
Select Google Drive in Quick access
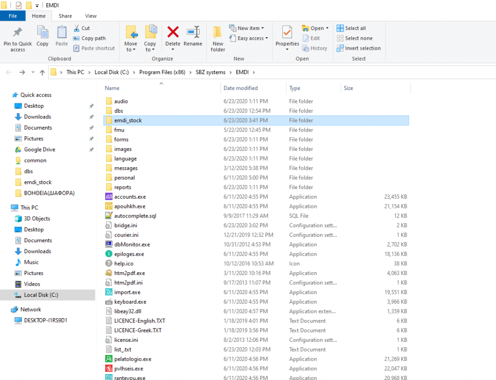[39, 149]
